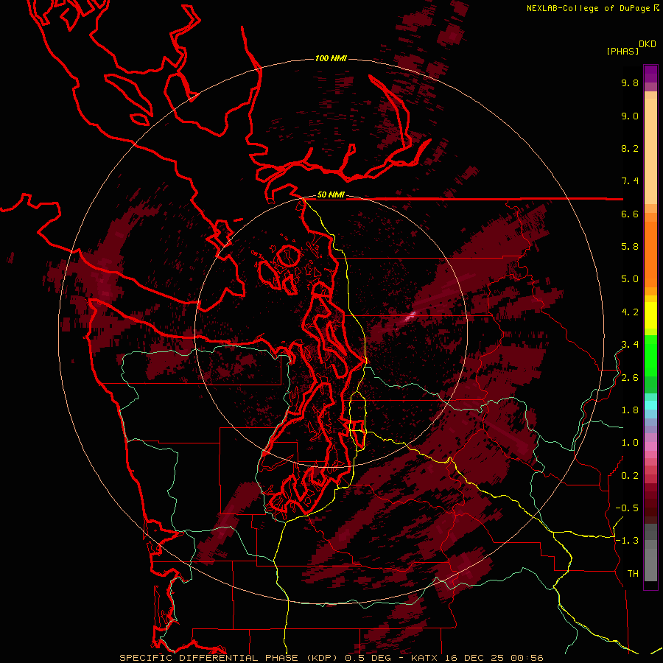Click the bright white-pink KDP streak
The width and height of the screenshot is (663, 663).
pos(408,317)
